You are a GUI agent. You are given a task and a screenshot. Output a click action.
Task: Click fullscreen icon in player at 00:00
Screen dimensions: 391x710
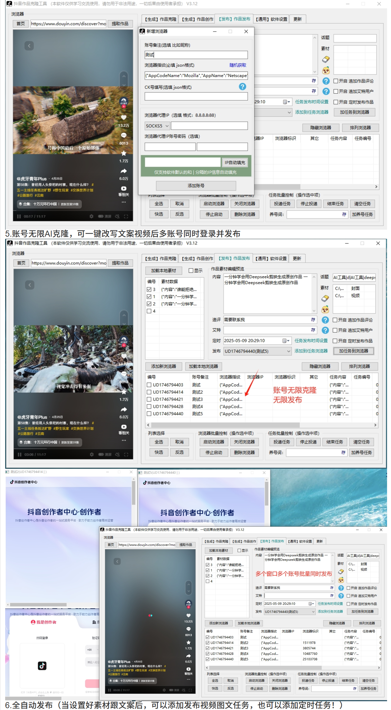tap(190, 690)
